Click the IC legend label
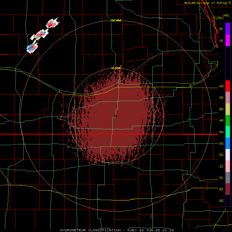Viewport: 232px width, 232px height. tap(221, 167)
